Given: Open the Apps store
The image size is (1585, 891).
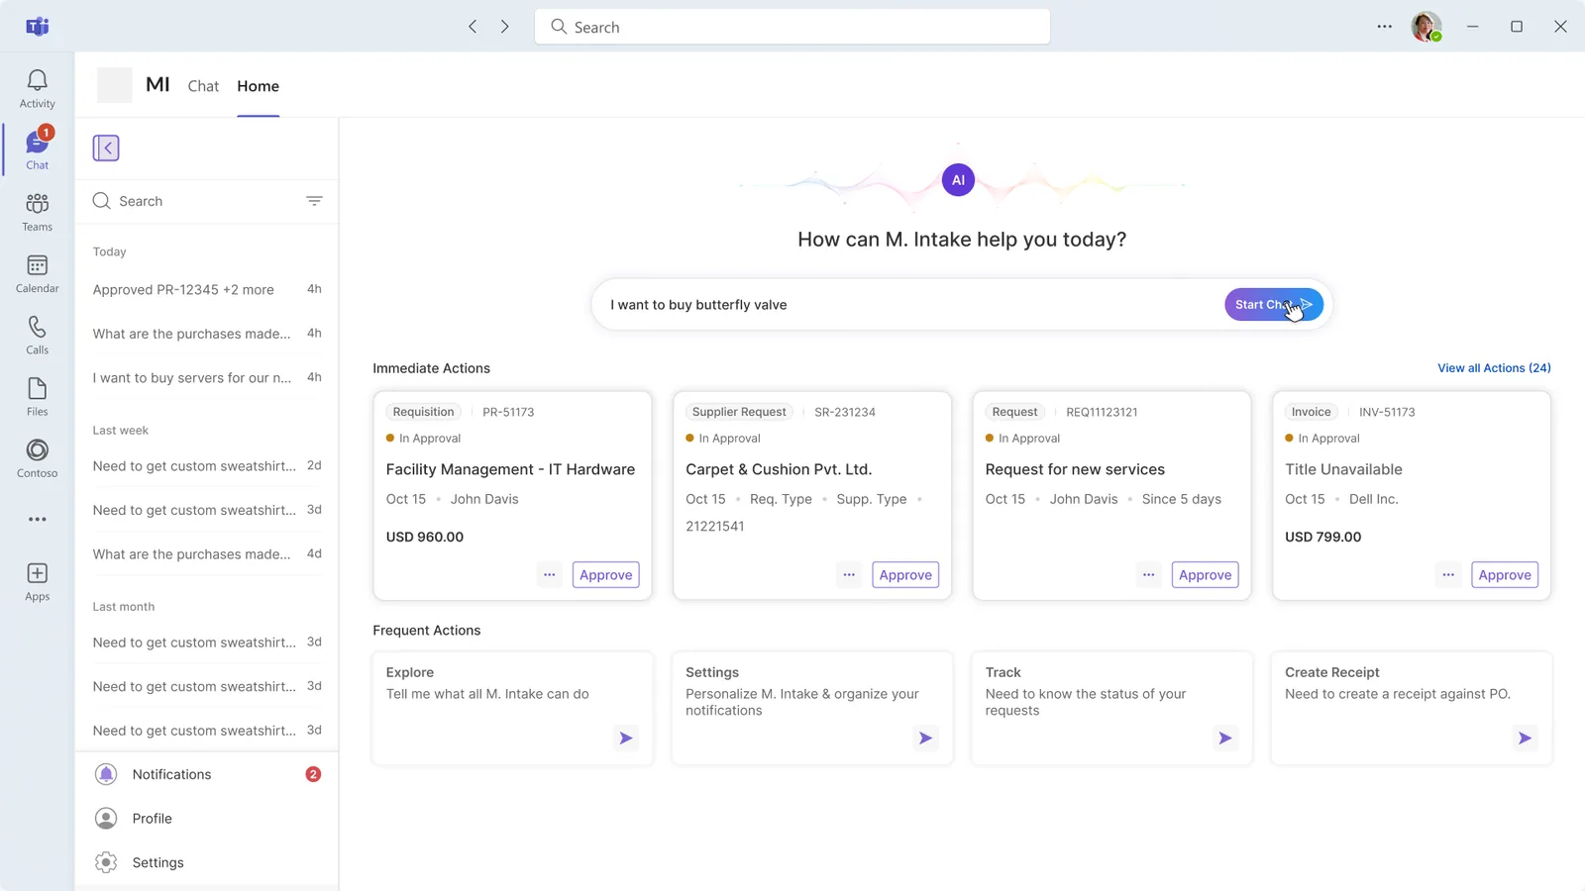Looking at the screenshot, I should [37, 581].
